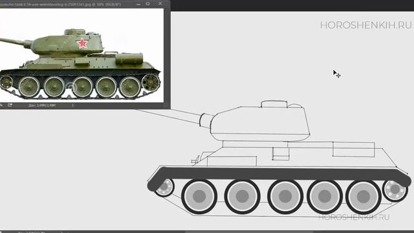Click the drawn tank turret shape on canvas
This screenshot has width=414, height=233.
point(260,124)
